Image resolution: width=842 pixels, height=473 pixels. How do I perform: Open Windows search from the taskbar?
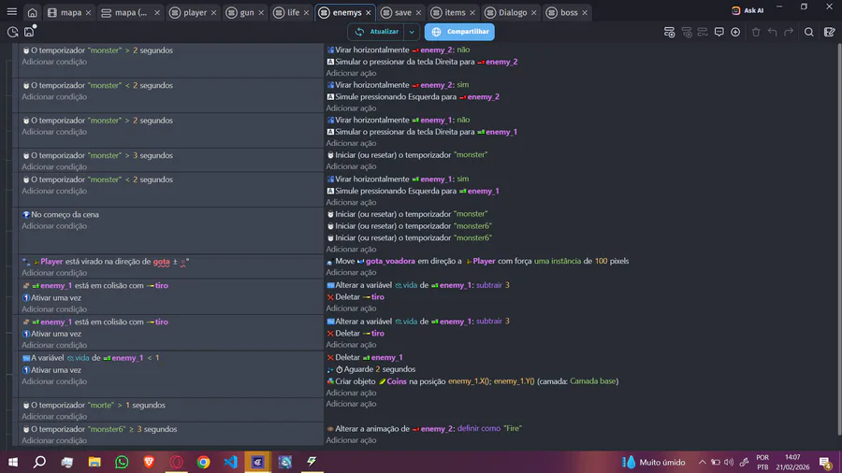pyautogui.click(x=39, y=462)
